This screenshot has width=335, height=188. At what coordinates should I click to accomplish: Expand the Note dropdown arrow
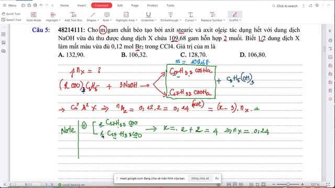click(x=110, y=20)
